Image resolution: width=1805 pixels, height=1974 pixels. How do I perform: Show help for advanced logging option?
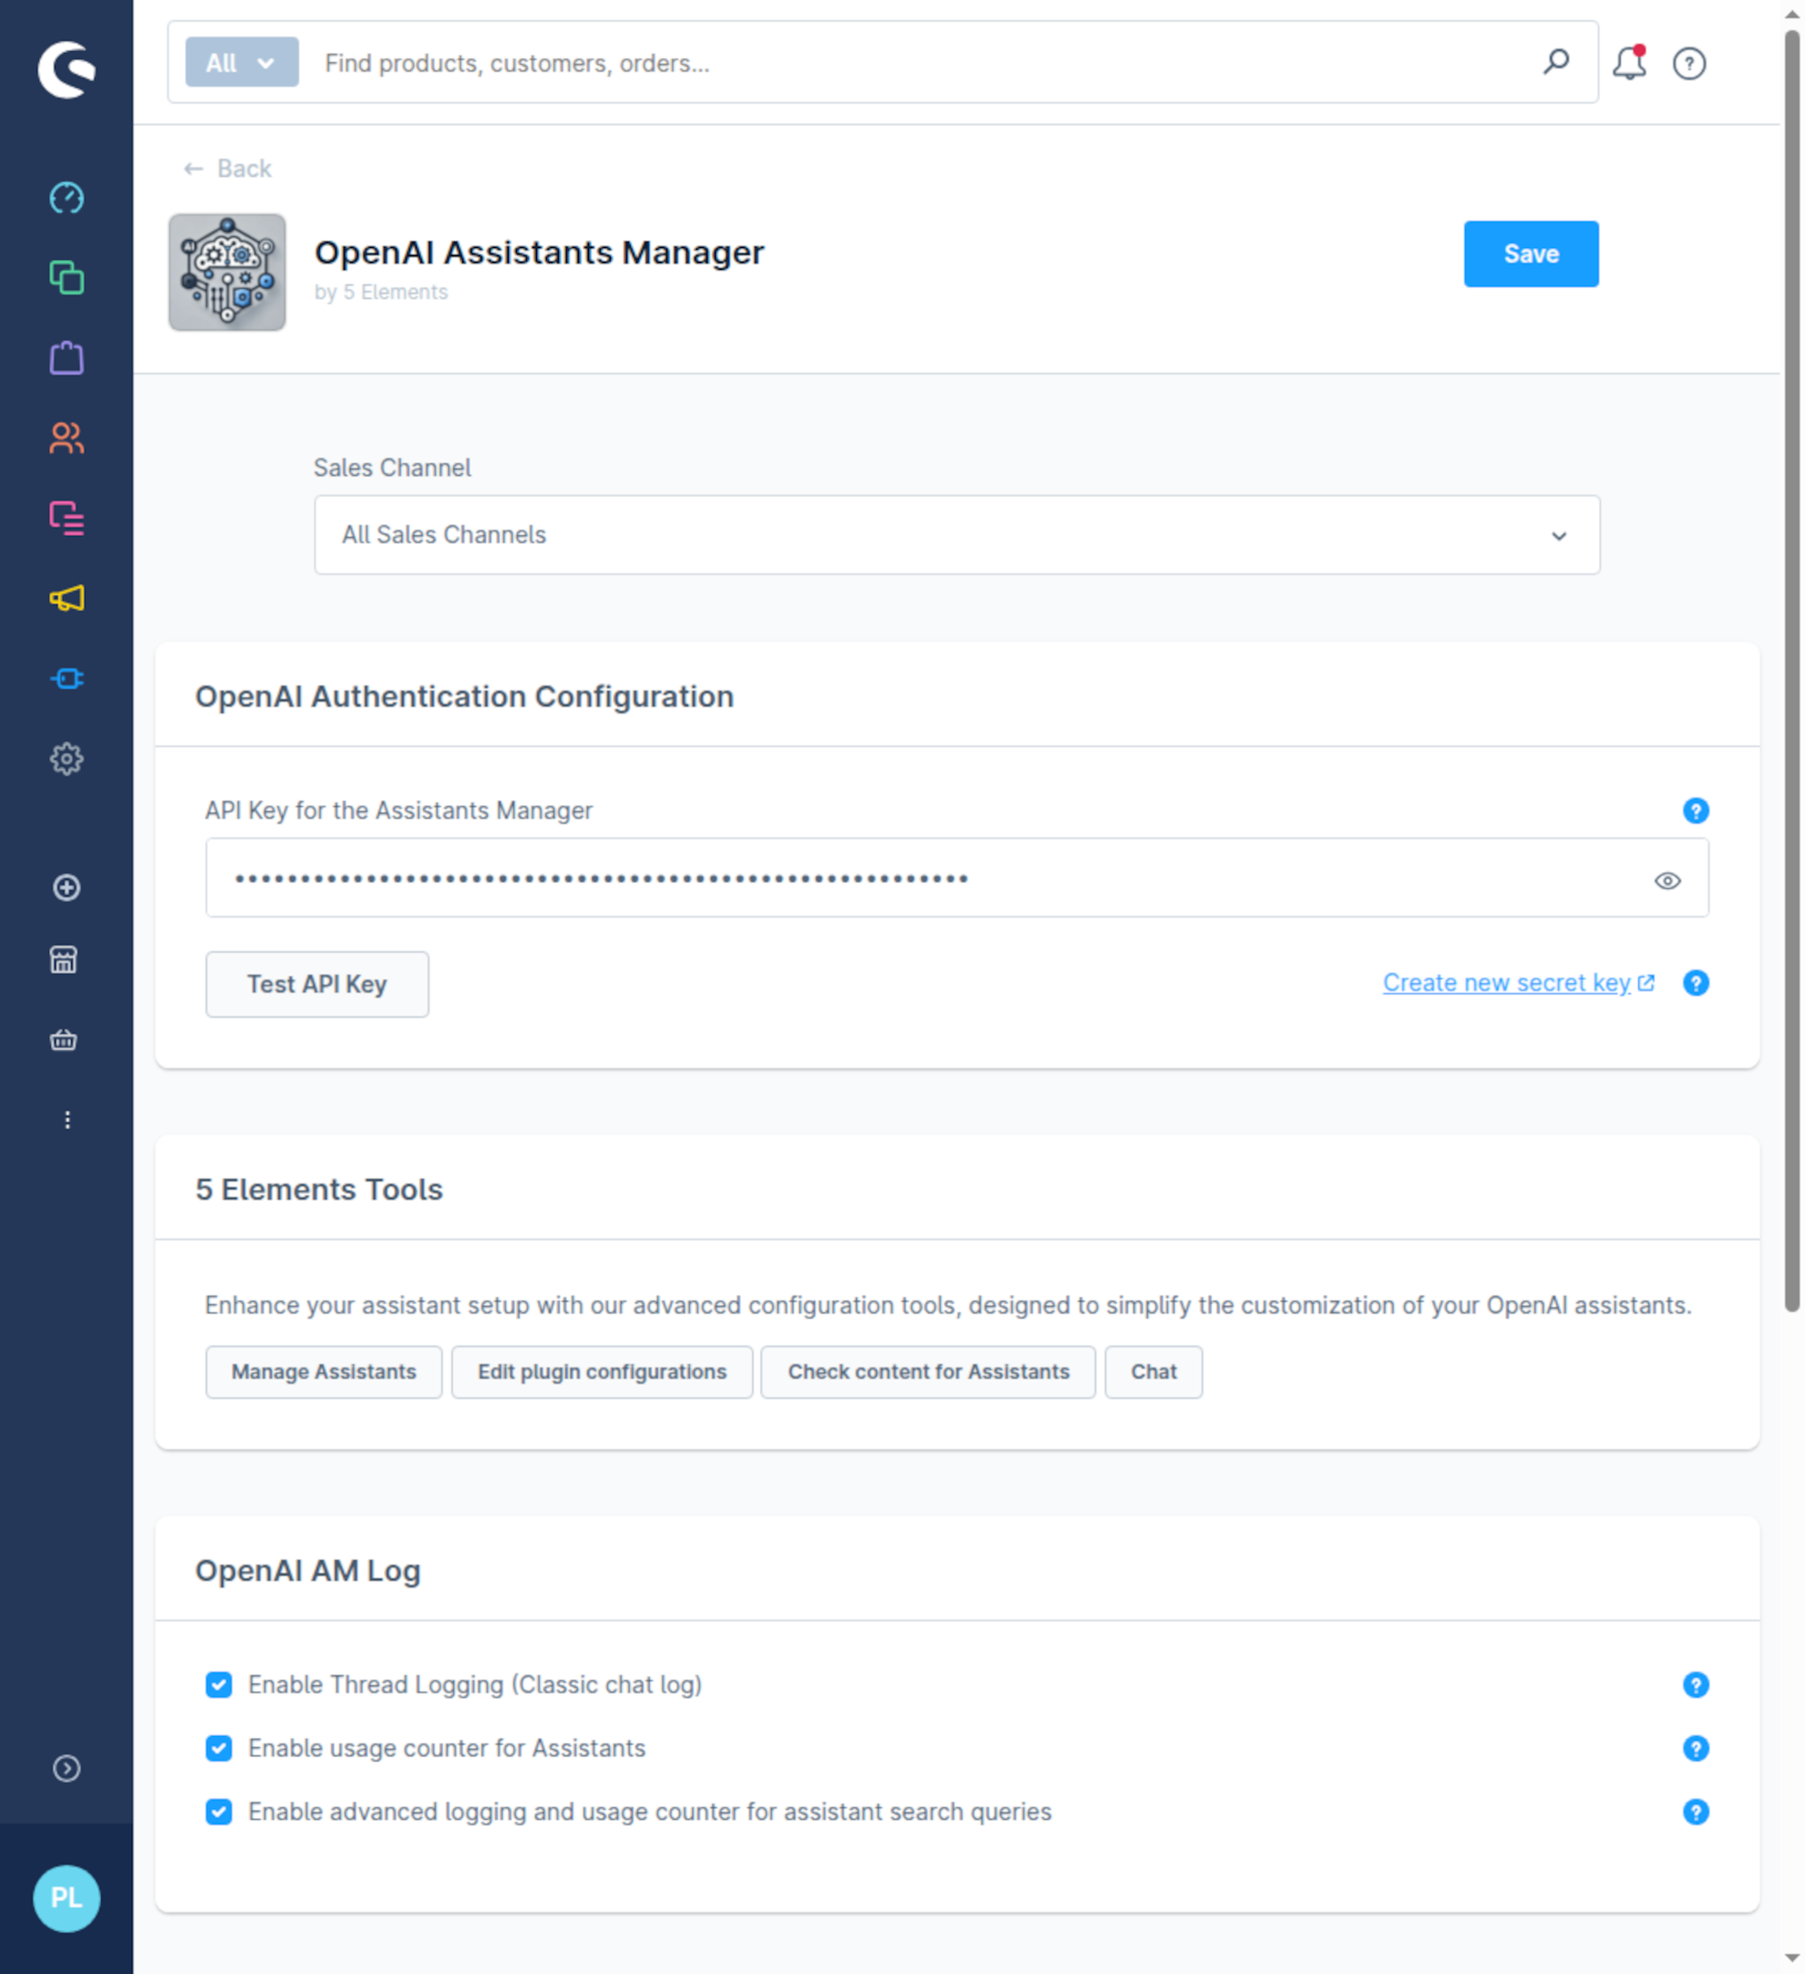[1697, 1813]
